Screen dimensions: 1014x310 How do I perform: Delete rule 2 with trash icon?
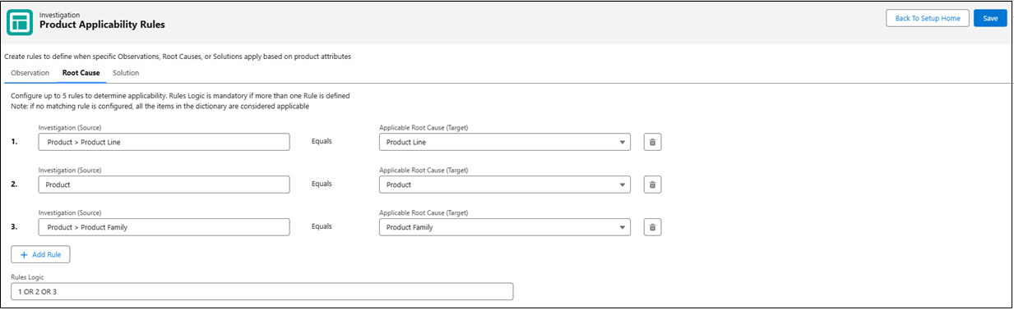(x=652, y=185)
